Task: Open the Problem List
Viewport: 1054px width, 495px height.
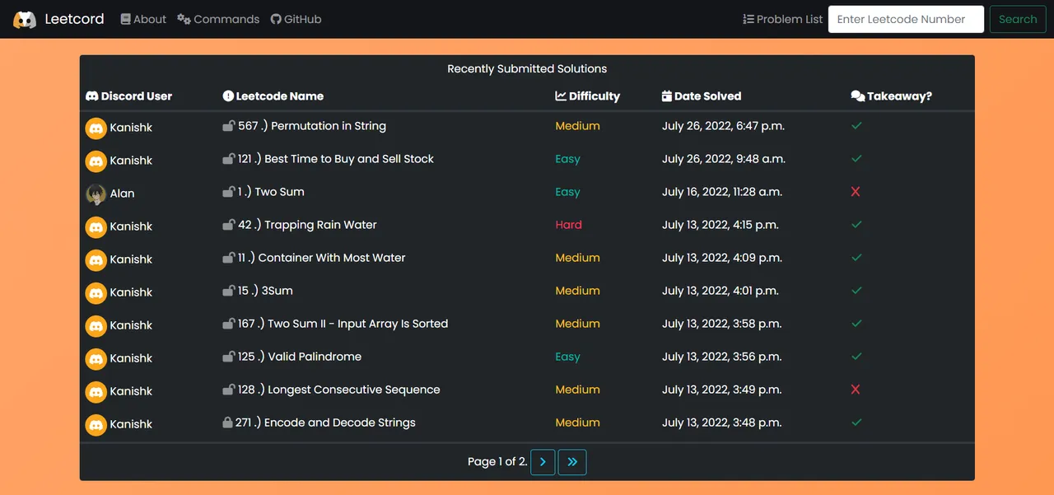Action: pos(782,19)
